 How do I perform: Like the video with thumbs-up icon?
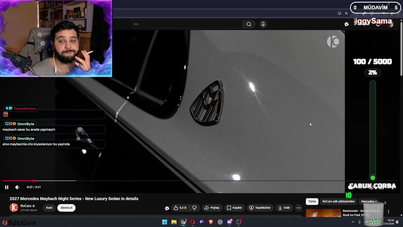click(x=180, y=208)
